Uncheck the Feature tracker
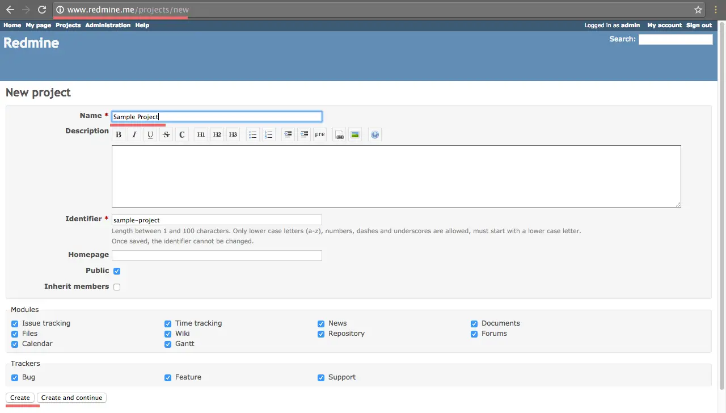The image size is (726, 413). click(168, 378)
